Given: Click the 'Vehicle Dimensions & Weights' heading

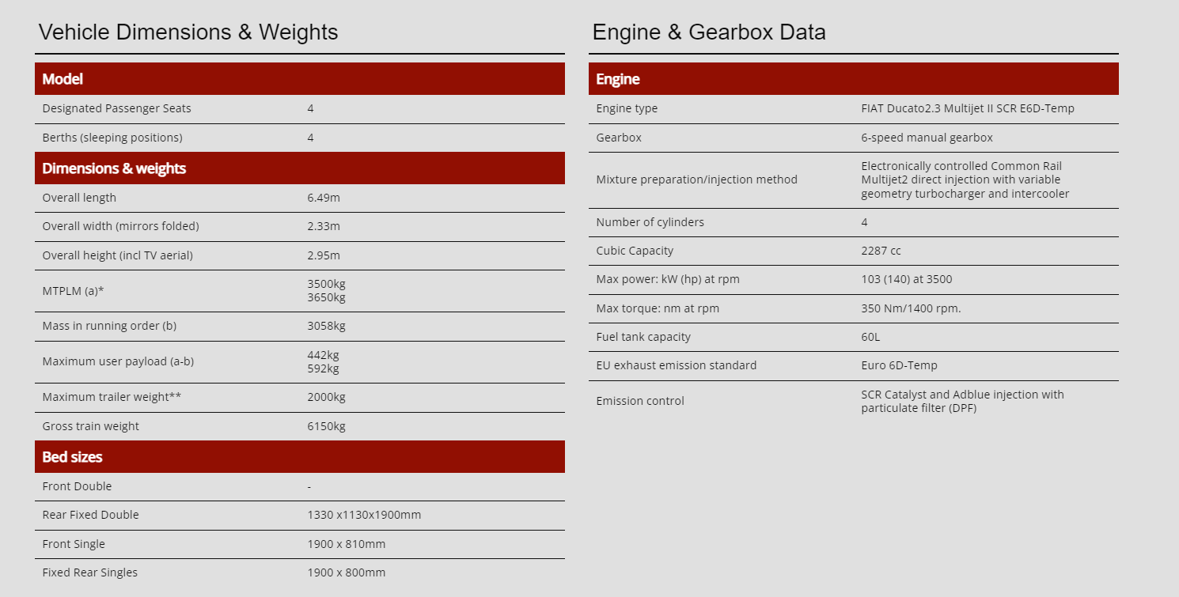Looking at the screenshot, I should point(188,32).
